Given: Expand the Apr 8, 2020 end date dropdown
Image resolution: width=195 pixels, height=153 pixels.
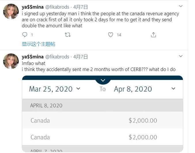Looking at the screenshot, I should point(133,89).
